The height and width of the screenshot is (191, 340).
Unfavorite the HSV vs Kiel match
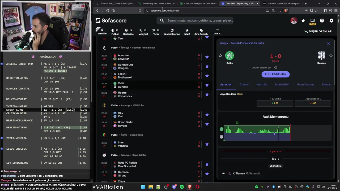click(x=207, y=115)
